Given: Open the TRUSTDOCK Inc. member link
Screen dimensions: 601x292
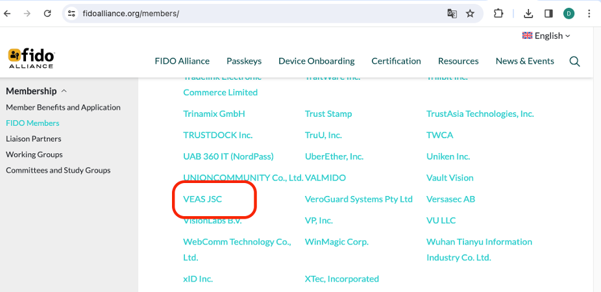Looking at the screenshot, I should coord(217,135).
